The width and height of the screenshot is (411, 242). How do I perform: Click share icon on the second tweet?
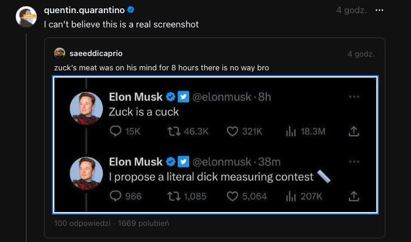point(353,196)
